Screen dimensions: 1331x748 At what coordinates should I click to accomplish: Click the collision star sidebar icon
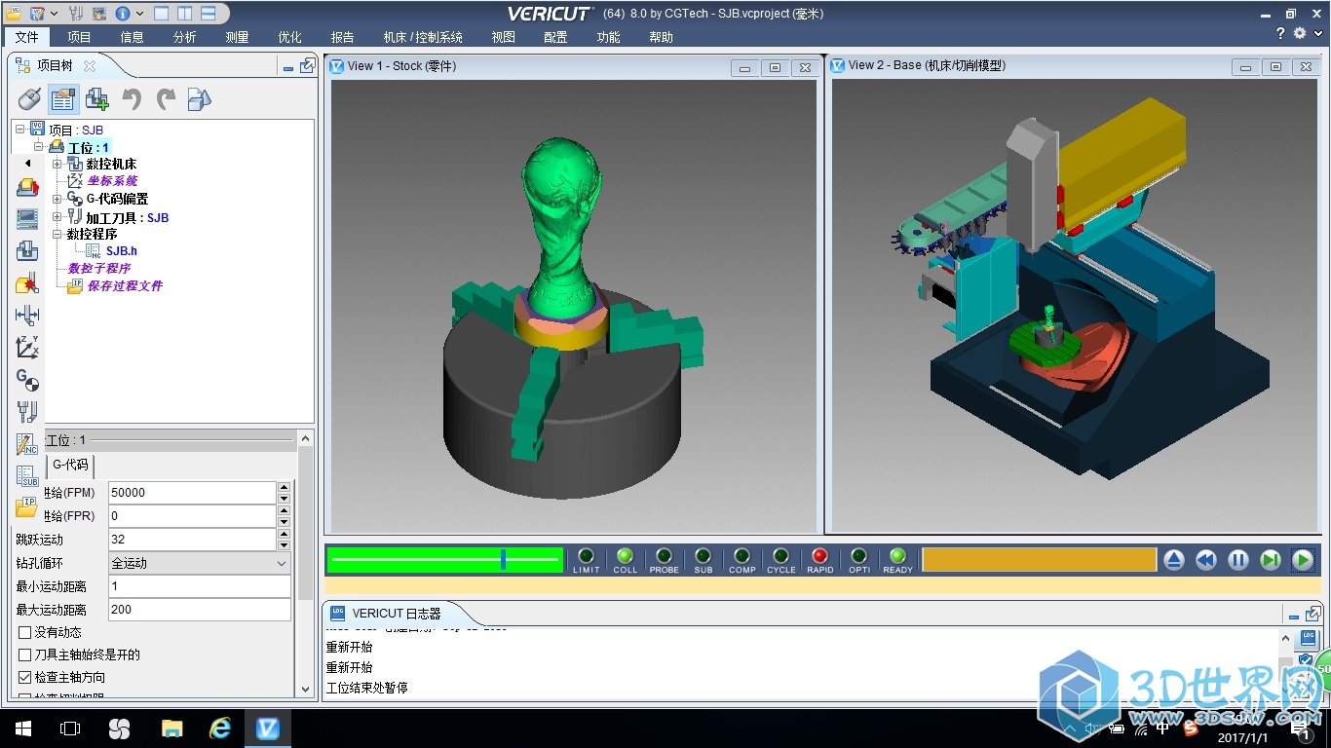(x=27, y=283)
